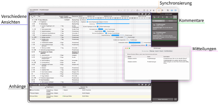This screenshot has height=105, width=218.
Task: Click the add (plus) toolbar button
Action: pyautogui.click(x=119, y=10)
